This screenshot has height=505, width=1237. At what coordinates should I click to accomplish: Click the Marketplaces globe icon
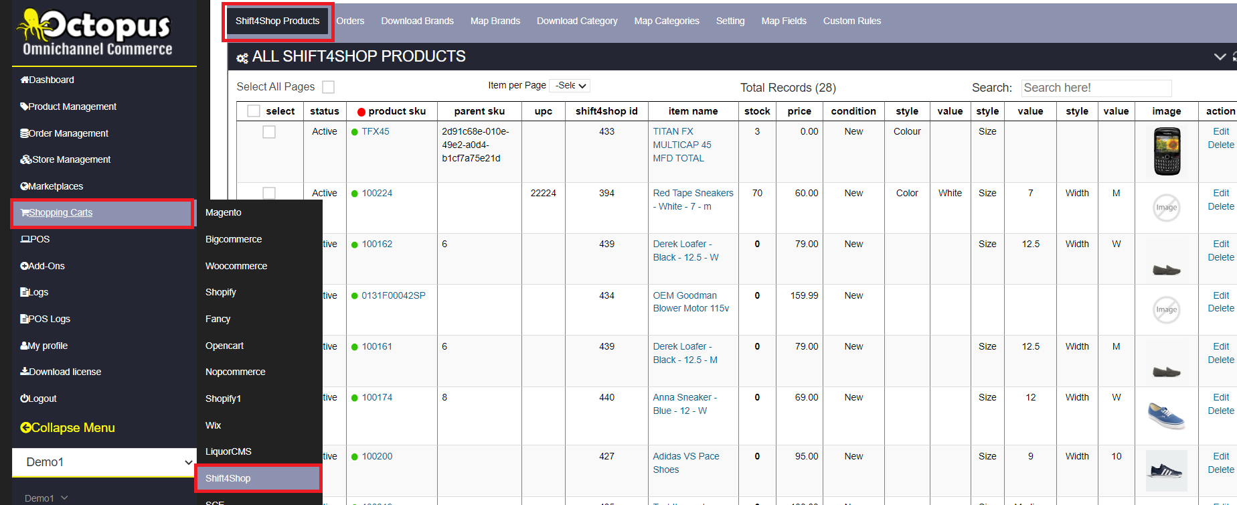(x=24, y=186)
